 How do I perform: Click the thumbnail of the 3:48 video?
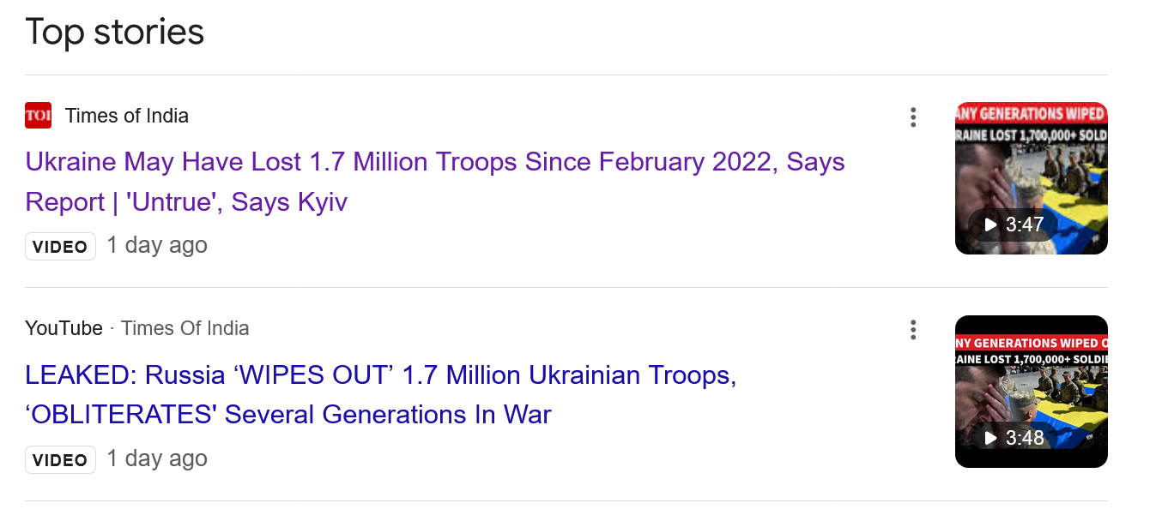click(x=1031, y=392)
